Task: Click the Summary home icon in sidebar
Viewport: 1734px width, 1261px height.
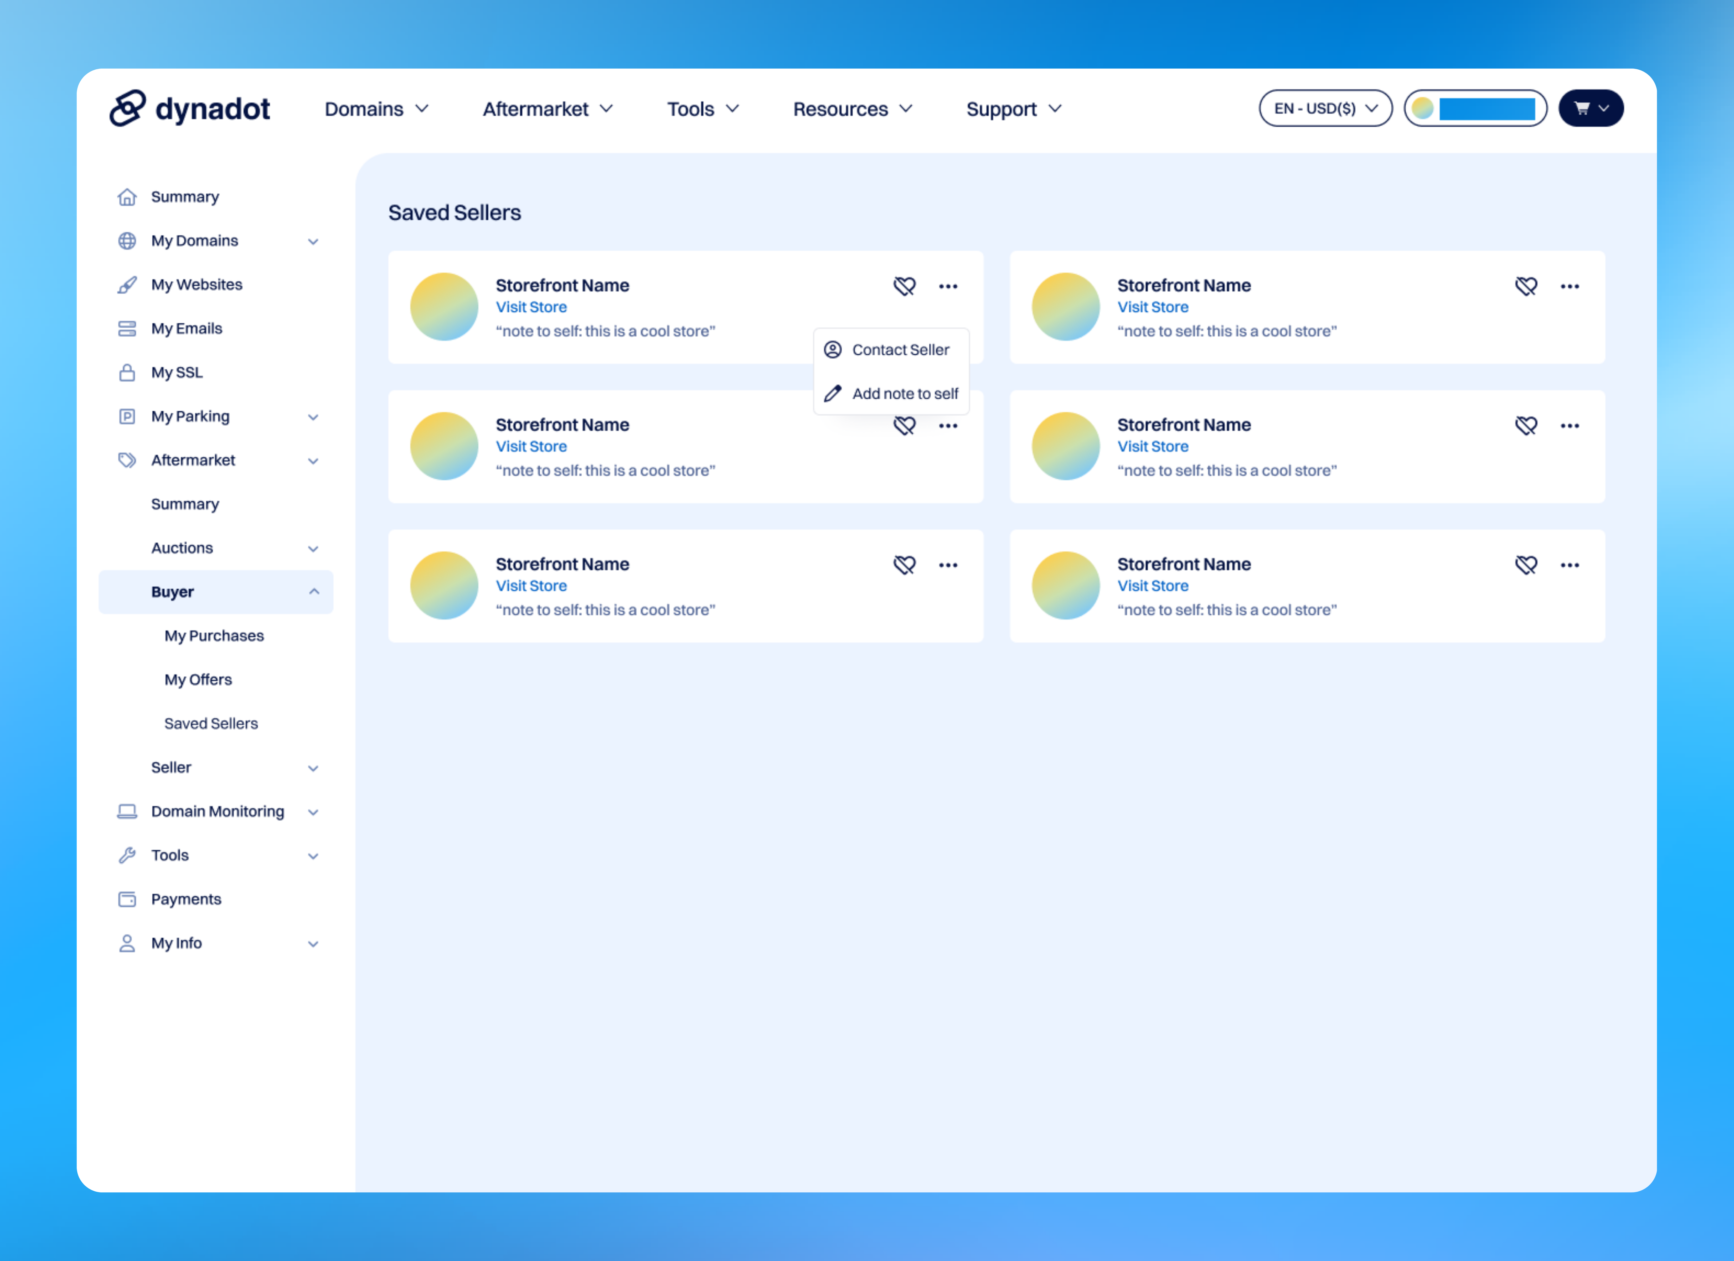Action: coord(127,197)
